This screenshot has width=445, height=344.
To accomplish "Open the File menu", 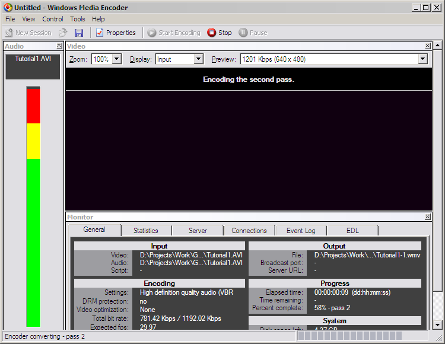I will (10, 19).
